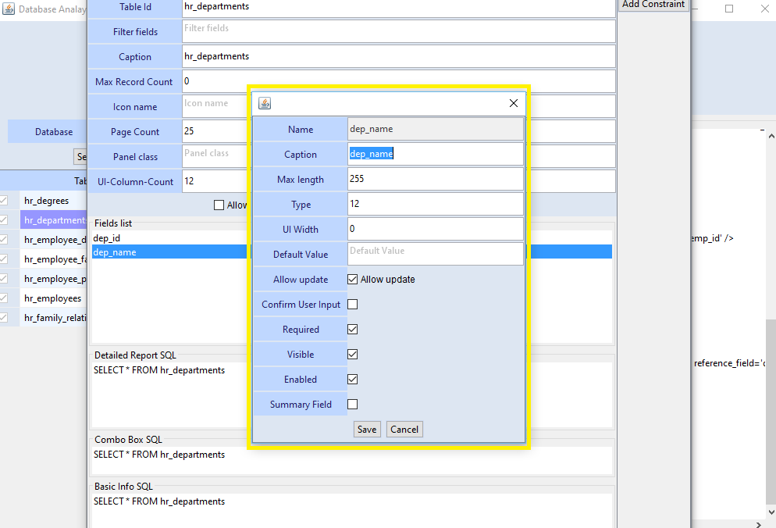The image size is (776, 528).
Task: Close the dep_name field properties dialog
Action: pyautogui.click(x=513, y=103)
